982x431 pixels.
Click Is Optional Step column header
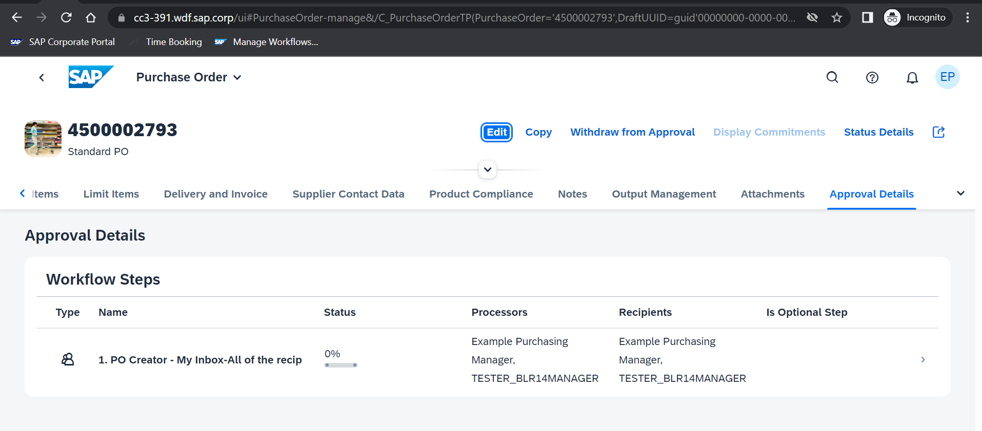[807, 312]
